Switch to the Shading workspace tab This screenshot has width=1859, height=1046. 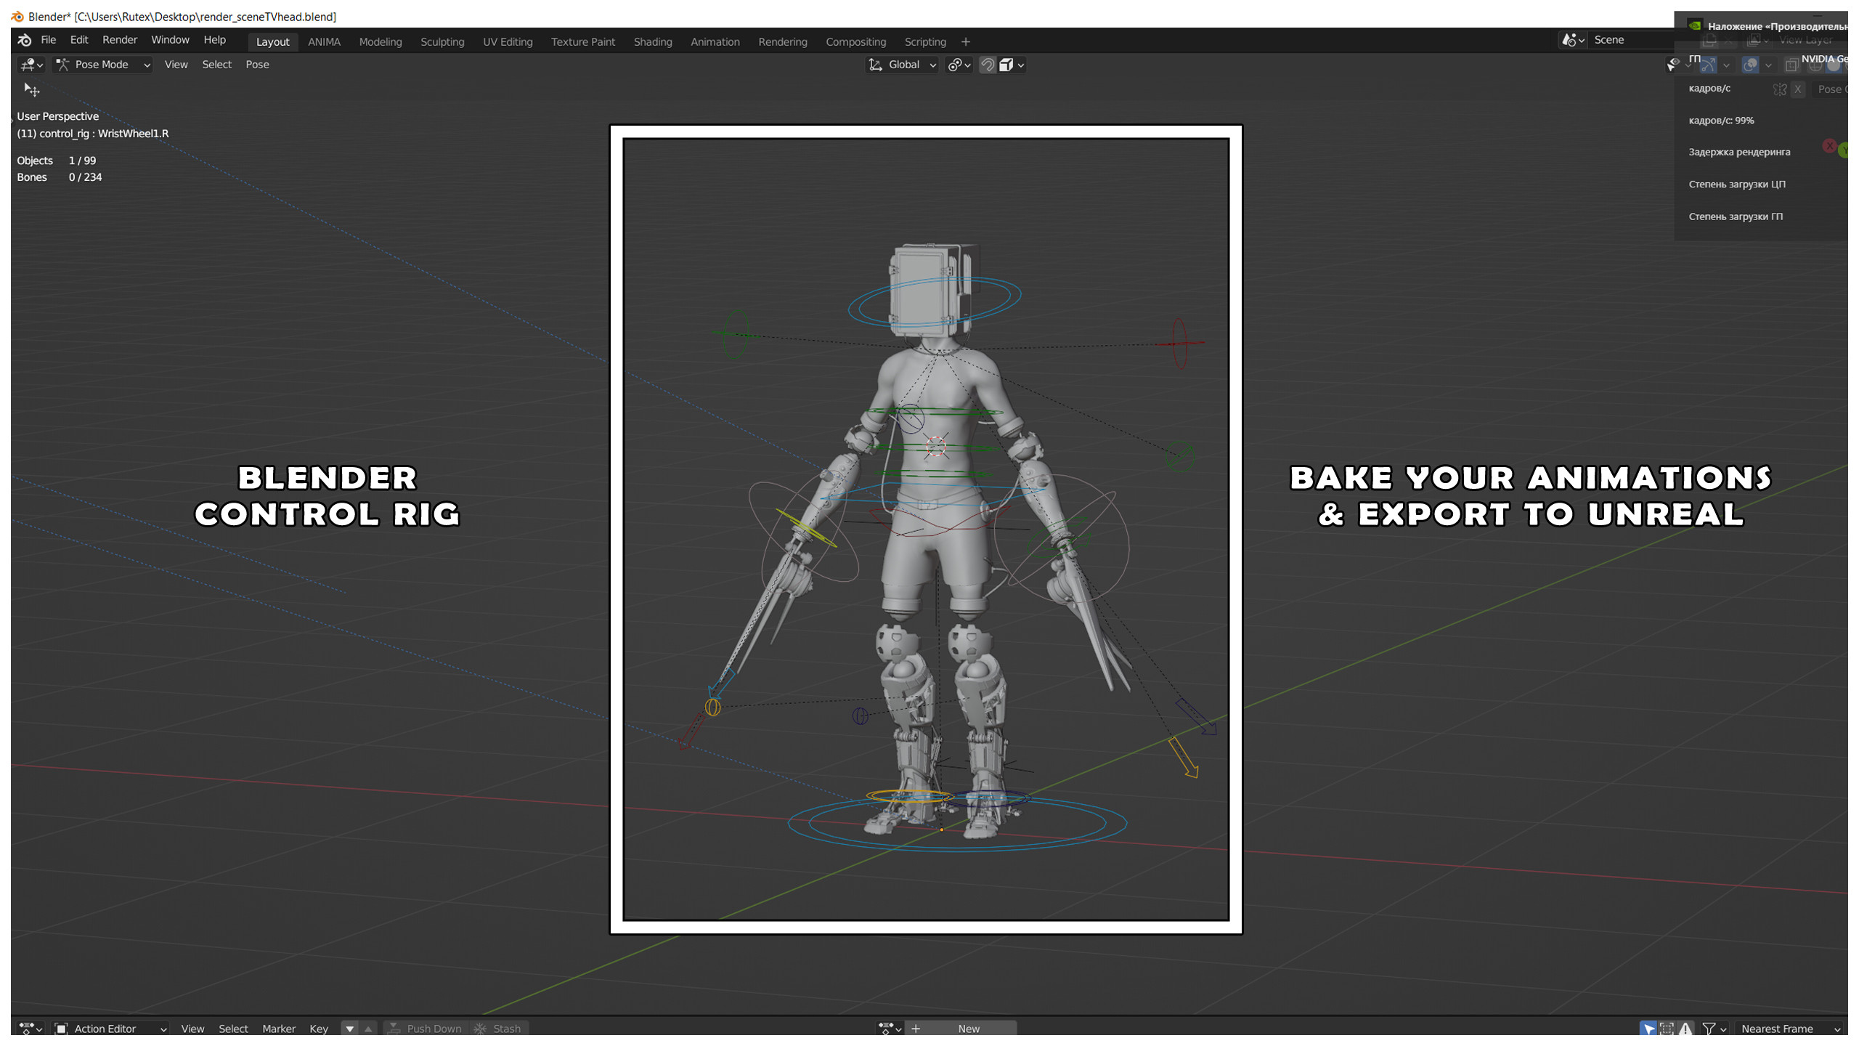(652, 41)
